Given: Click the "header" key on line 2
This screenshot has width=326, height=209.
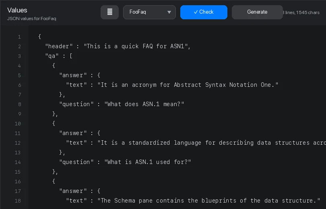Looking at the screenshot, I should point(59,46).
